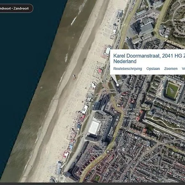This screenshot has width=185, height=185.
Task: Click the hotel bed icon above Pension Sissi
Action: pos(119,105)
